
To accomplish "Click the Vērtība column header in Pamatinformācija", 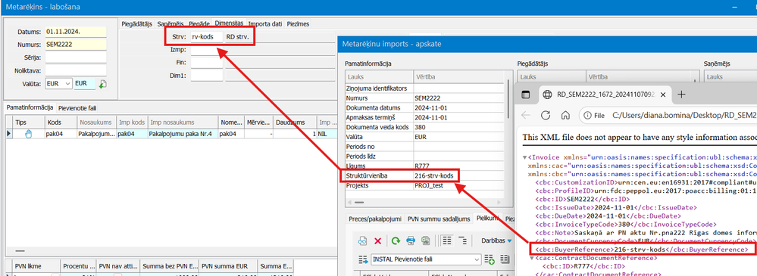I will [x=458, y=76].
